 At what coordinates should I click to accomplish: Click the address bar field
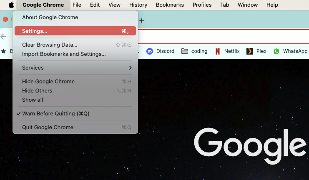(x=224, y=37)
